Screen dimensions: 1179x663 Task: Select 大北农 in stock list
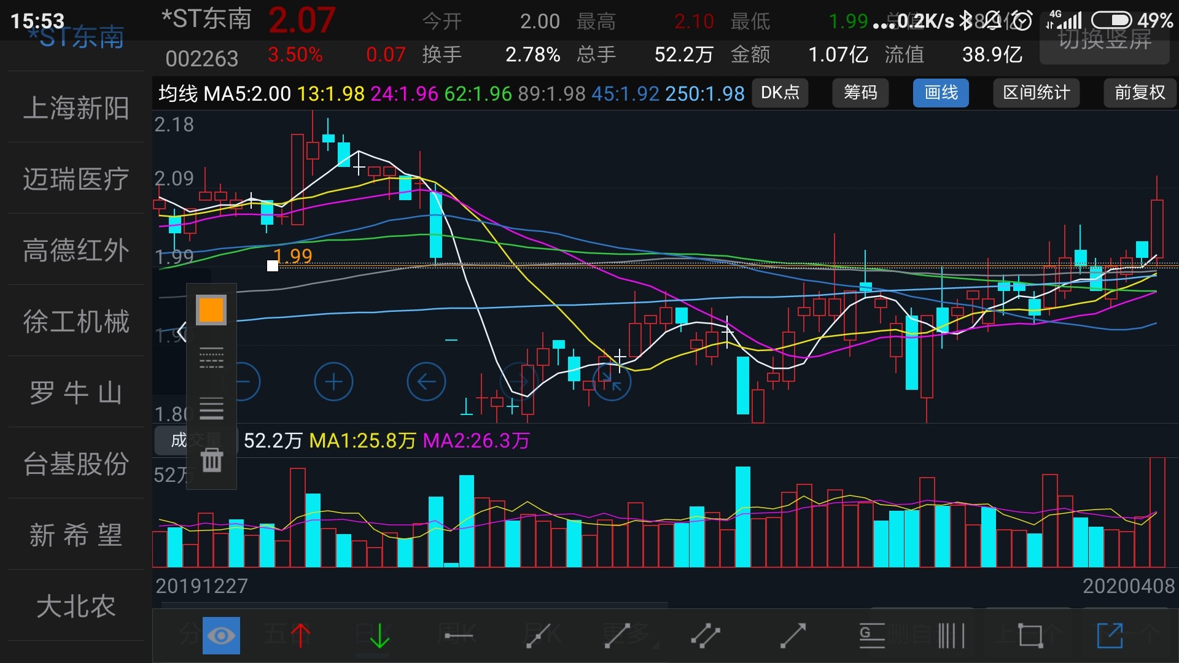tap(76, 606)
